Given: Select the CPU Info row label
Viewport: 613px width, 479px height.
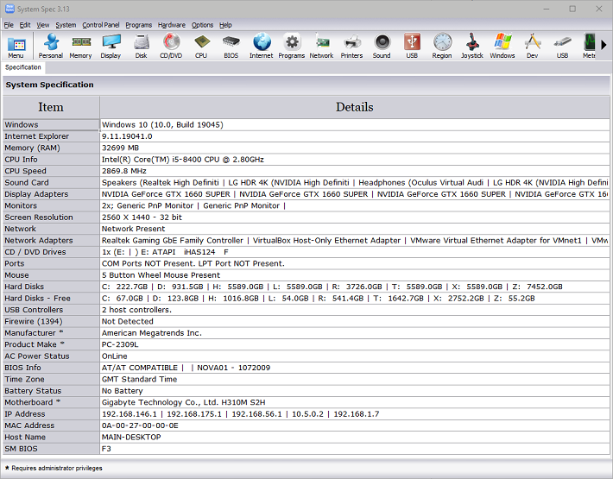Looking at the screenshot, I should coord(51,160).
